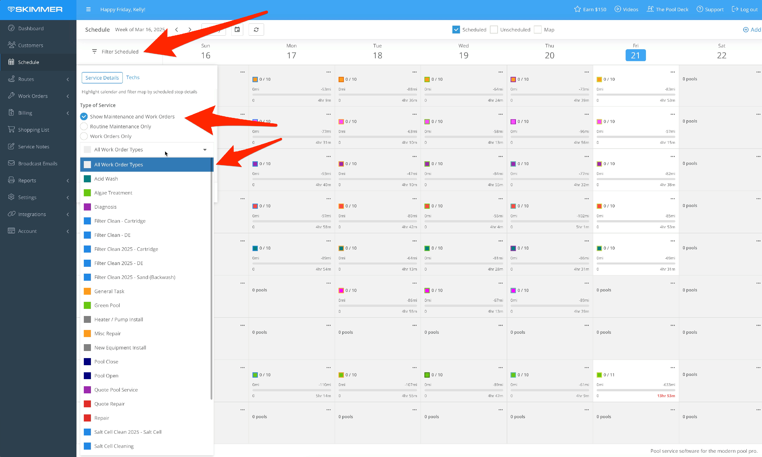Click the hamburger menu icon

88,9
